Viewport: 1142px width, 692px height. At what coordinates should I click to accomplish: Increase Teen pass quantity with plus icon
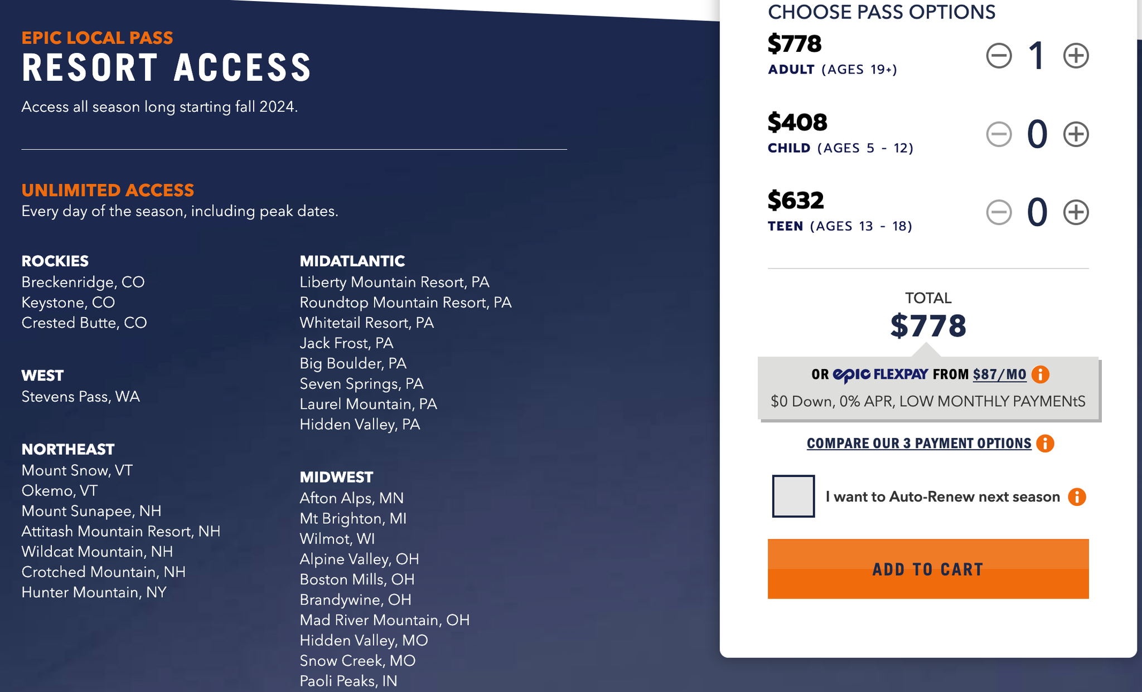(x=1075, y=212)
